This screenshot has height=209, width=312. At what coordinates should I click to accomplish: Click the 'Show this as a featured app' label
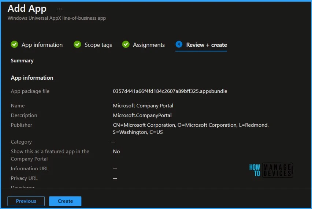point(50,155)
